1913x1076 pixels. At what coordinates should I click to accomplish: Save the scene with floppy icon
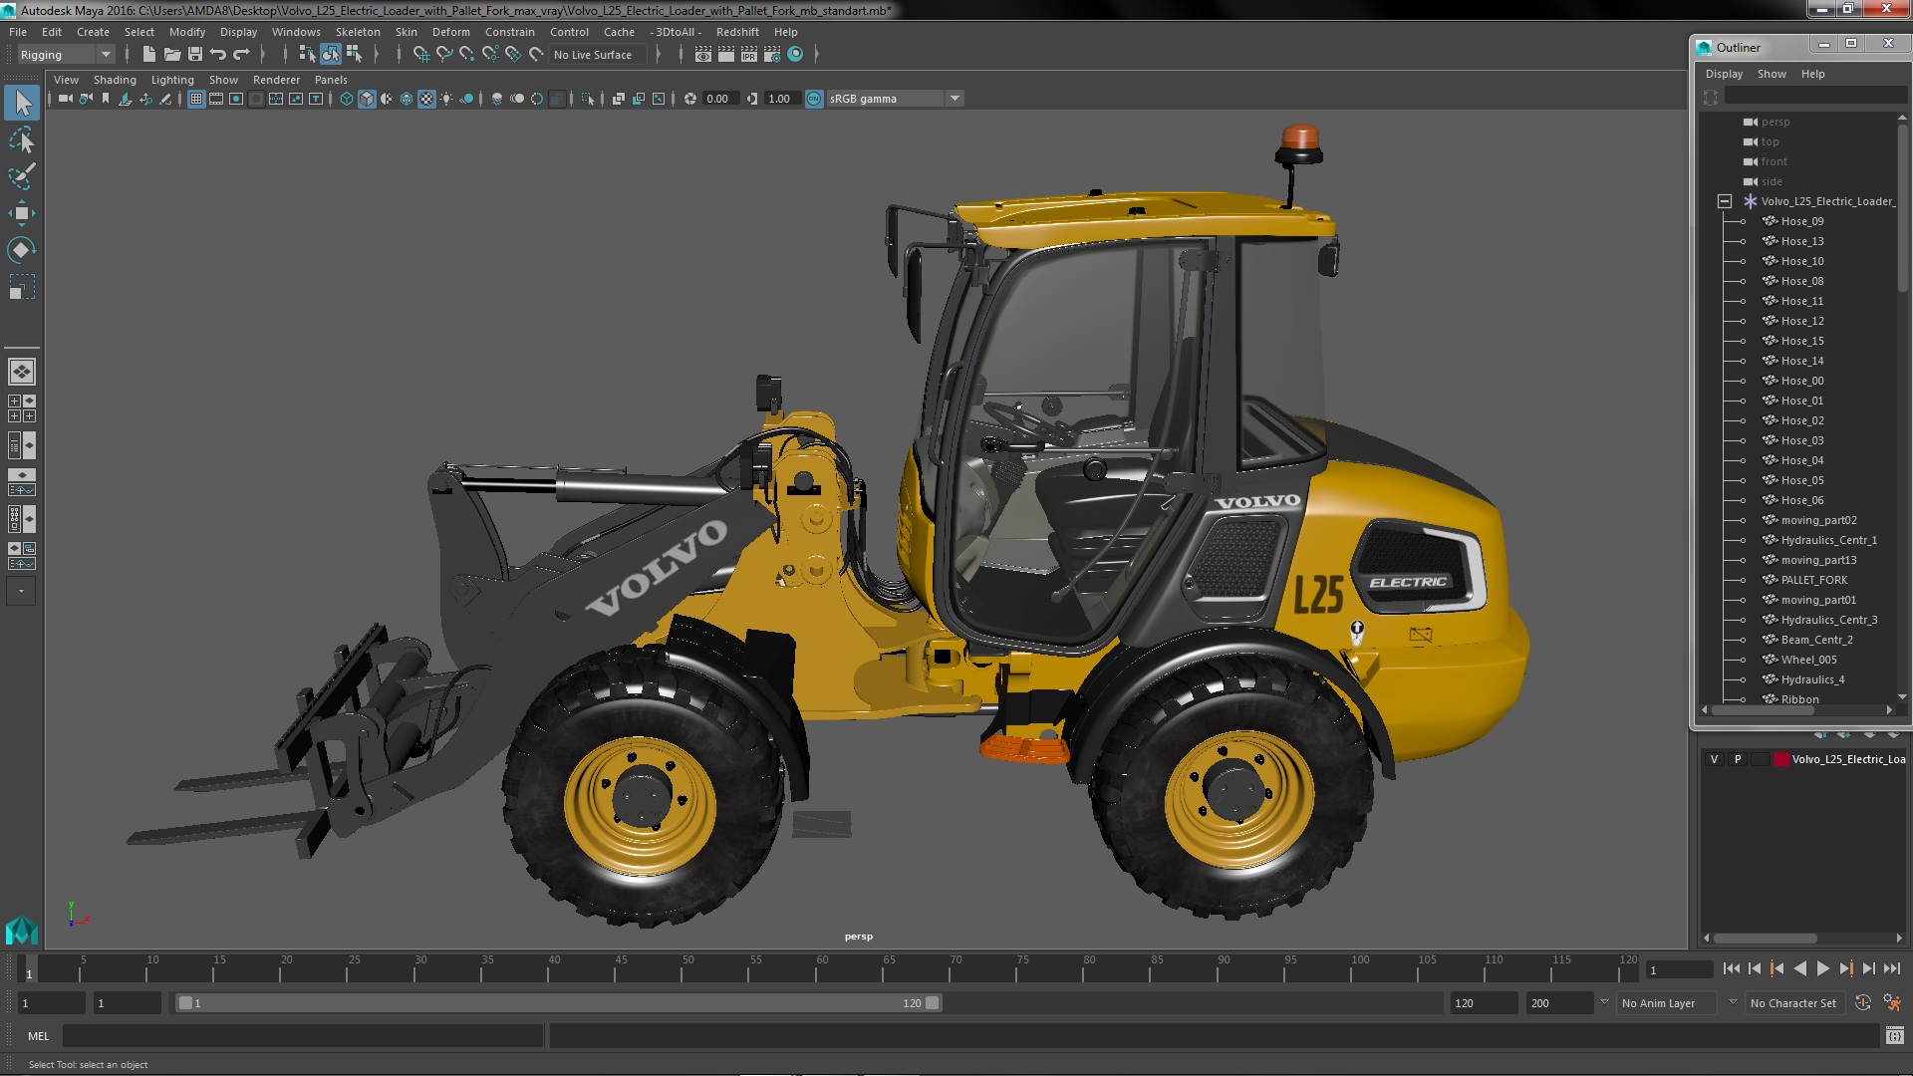(195, 55)
